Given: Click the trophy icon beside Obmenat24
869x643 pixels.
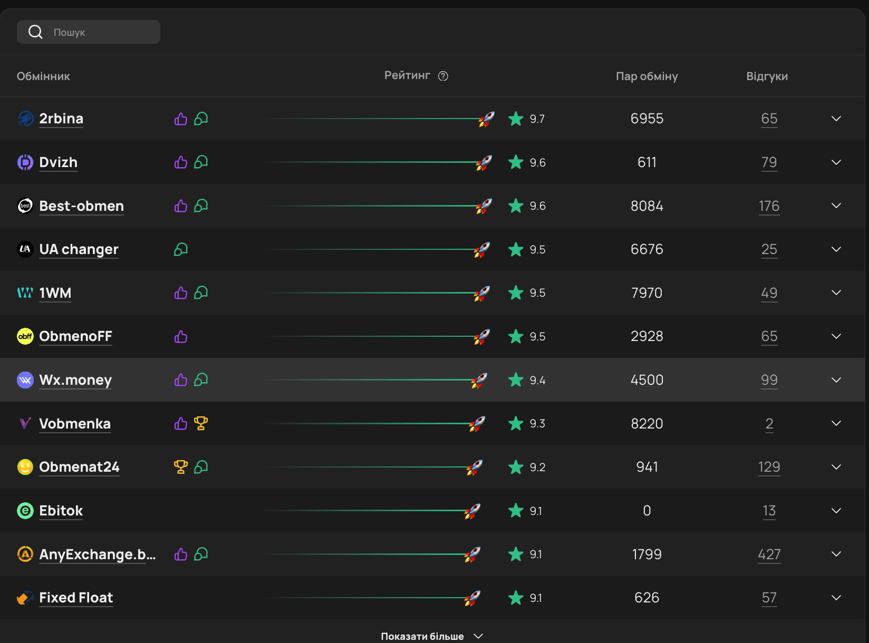Looking at the screenshot, I should click(181, 467).
